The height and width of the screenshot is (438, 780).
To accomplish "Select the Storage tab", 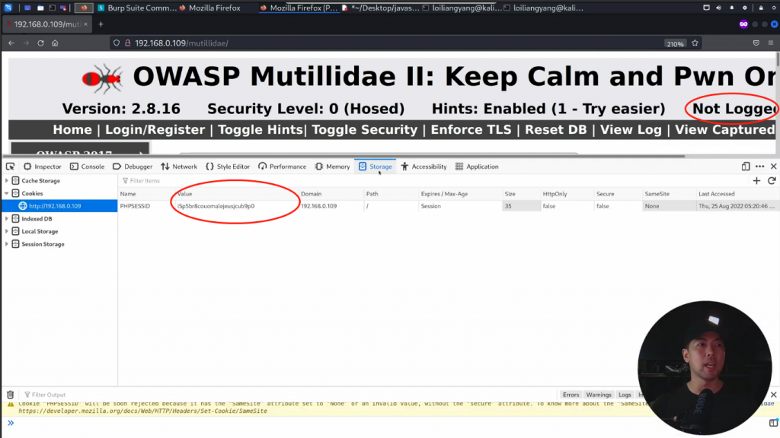I will coord(376,167).
